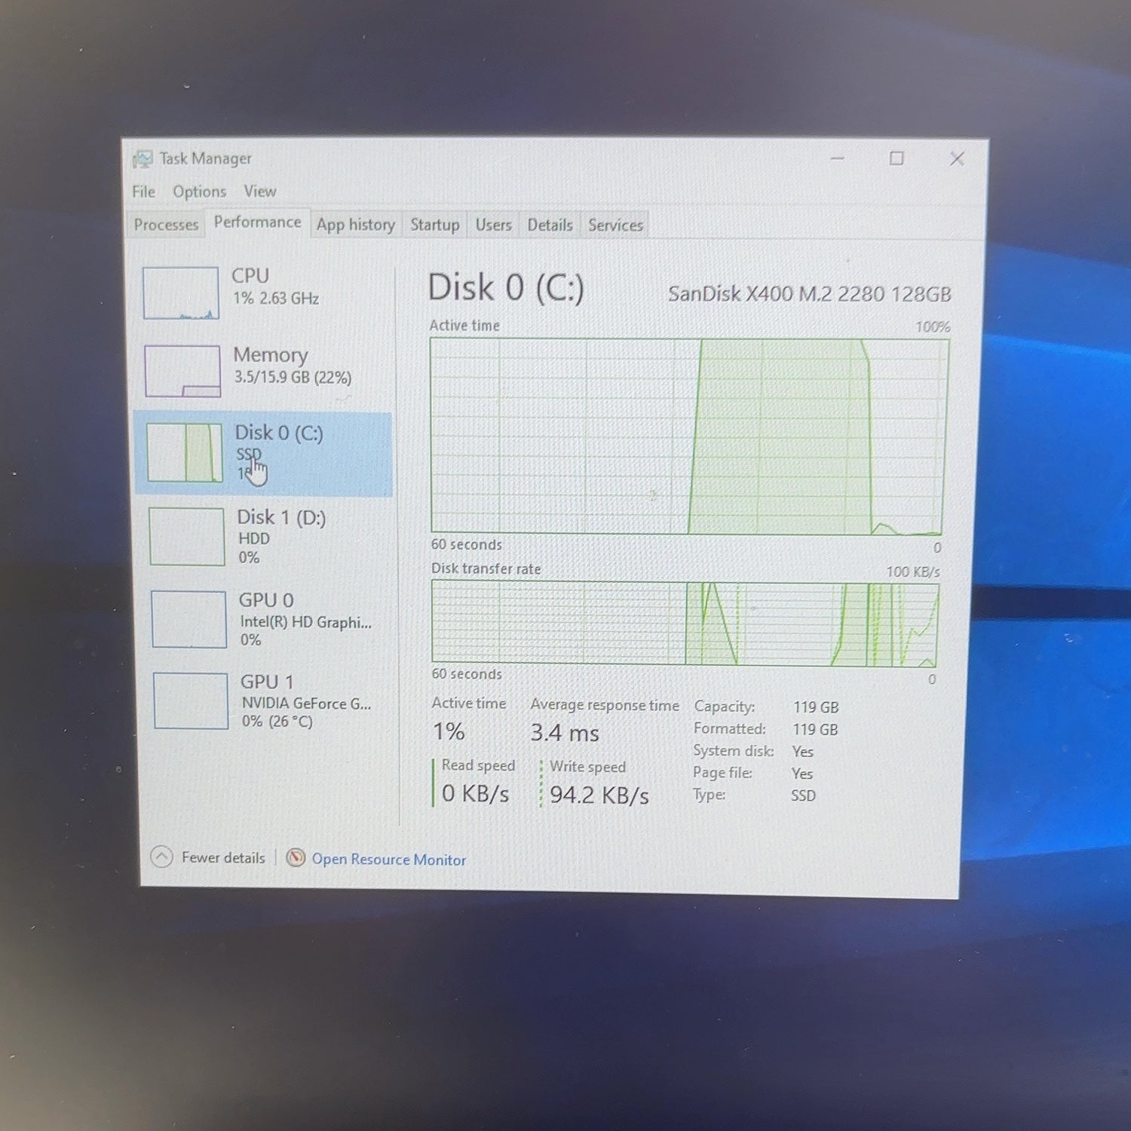Select GPU 1 NVIDIA GeForce entry
Screen dimensions: 1131x1131
pos(267,701)
